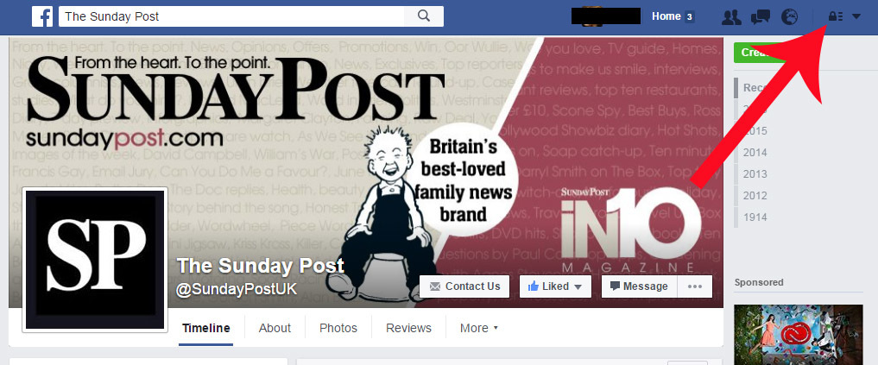Open the friend requests icon
The image size is (878, 365).
pos(731,16)
